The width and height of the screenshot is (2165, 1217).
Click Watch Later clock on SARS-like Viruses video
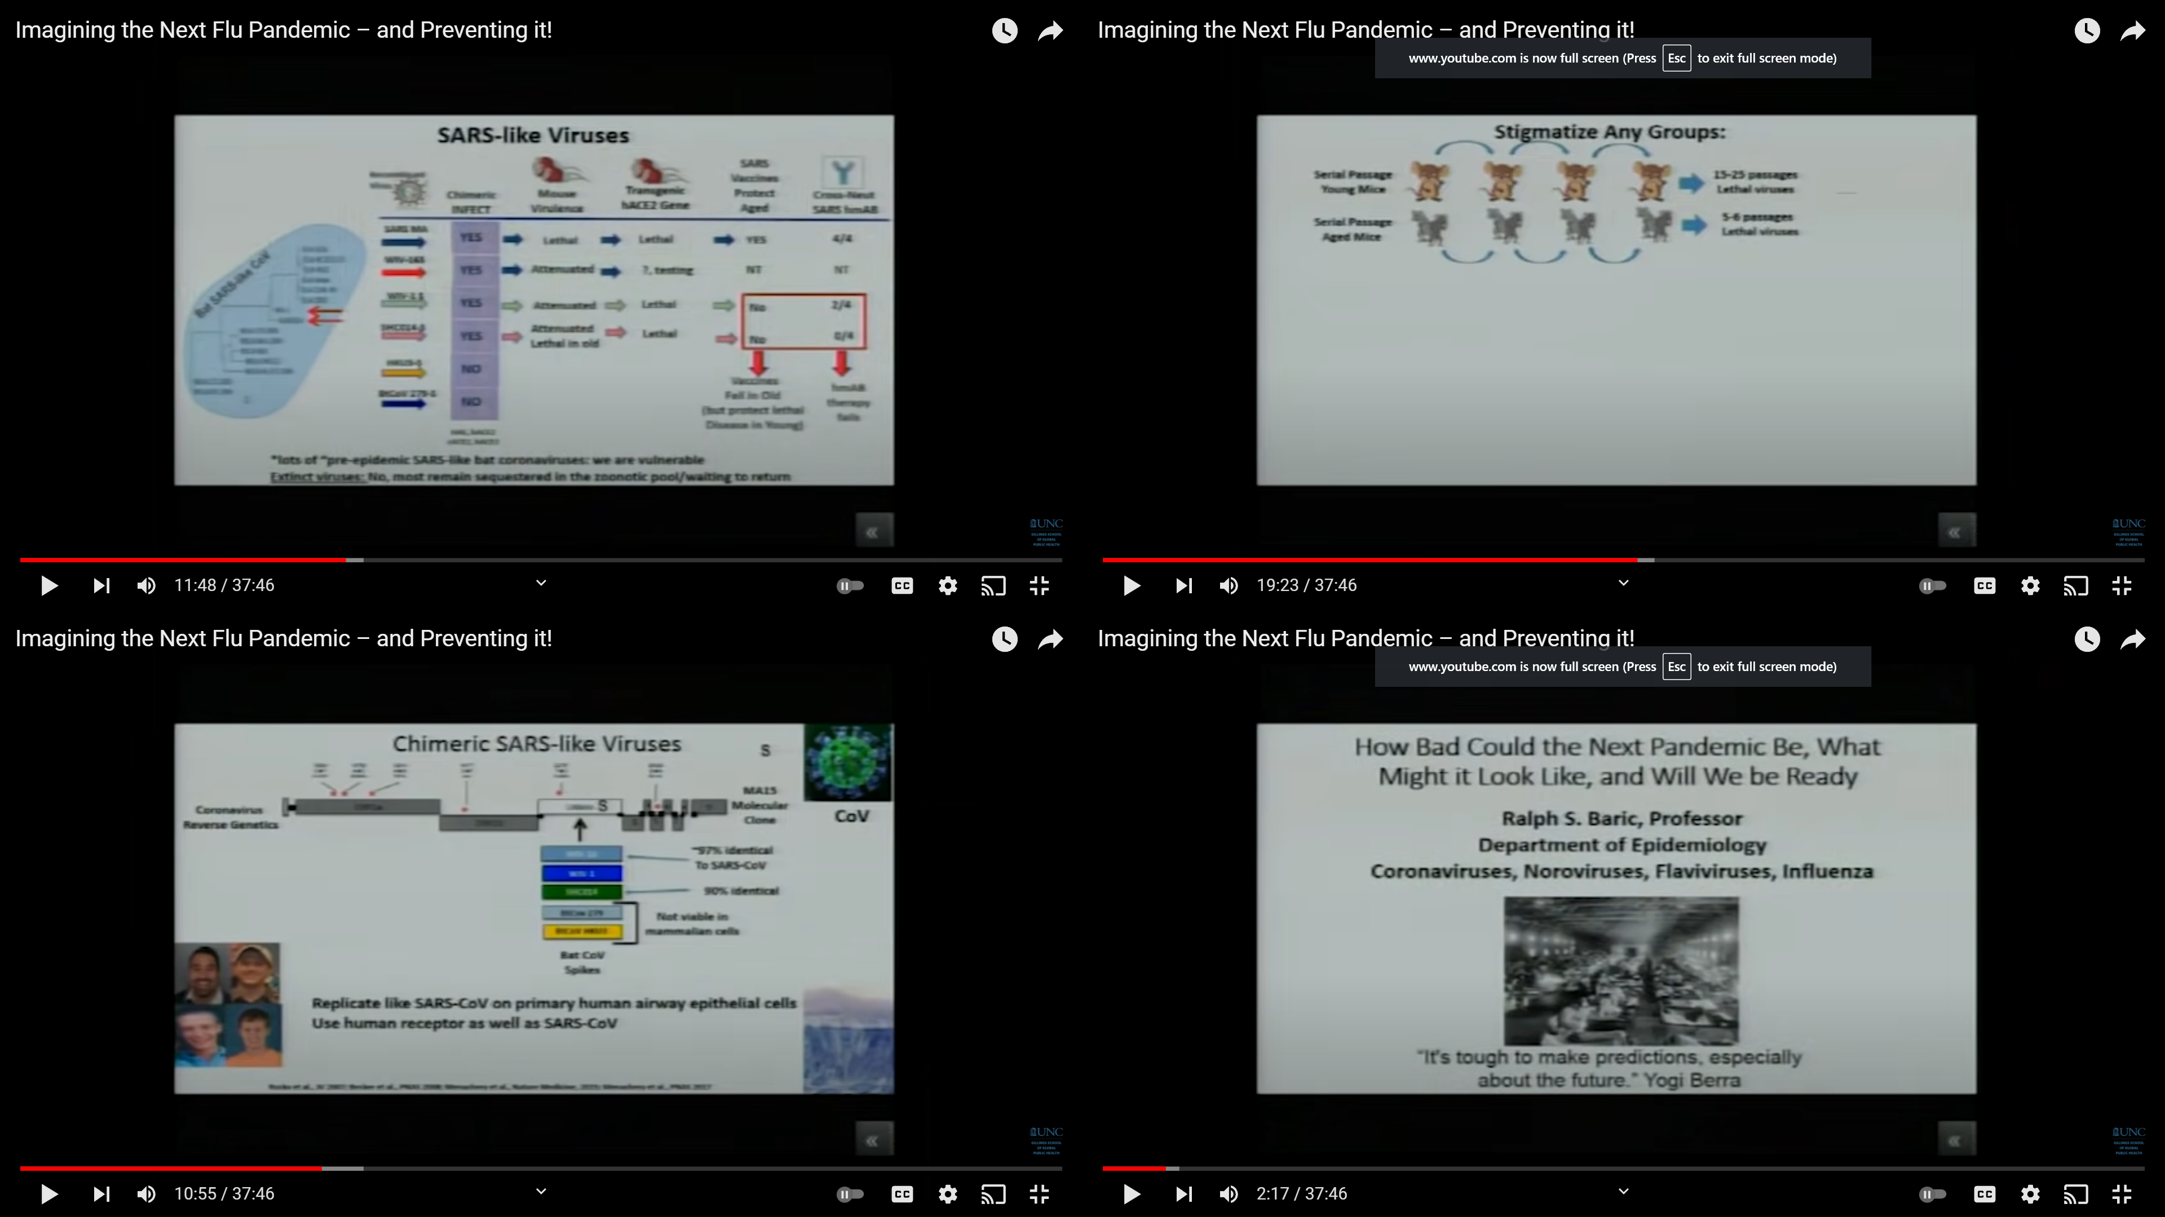pyautogui.click(x=1004, y=31)
